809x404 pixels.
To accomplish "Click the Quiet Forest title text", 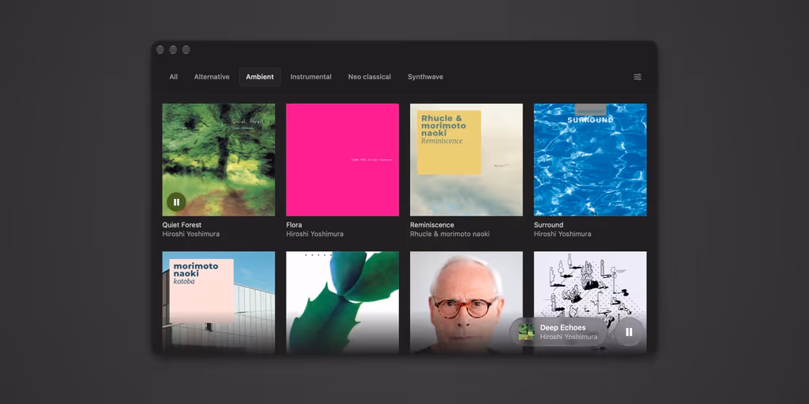I will (182, 225).
